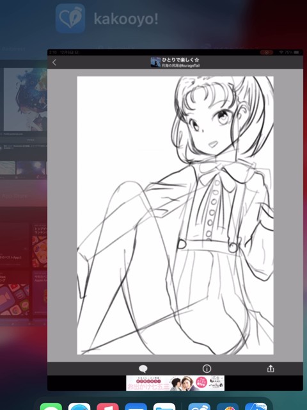Show artwork info via the circled i icon
The height and width of the screenshot is (410, 307).
coord(207,369)
